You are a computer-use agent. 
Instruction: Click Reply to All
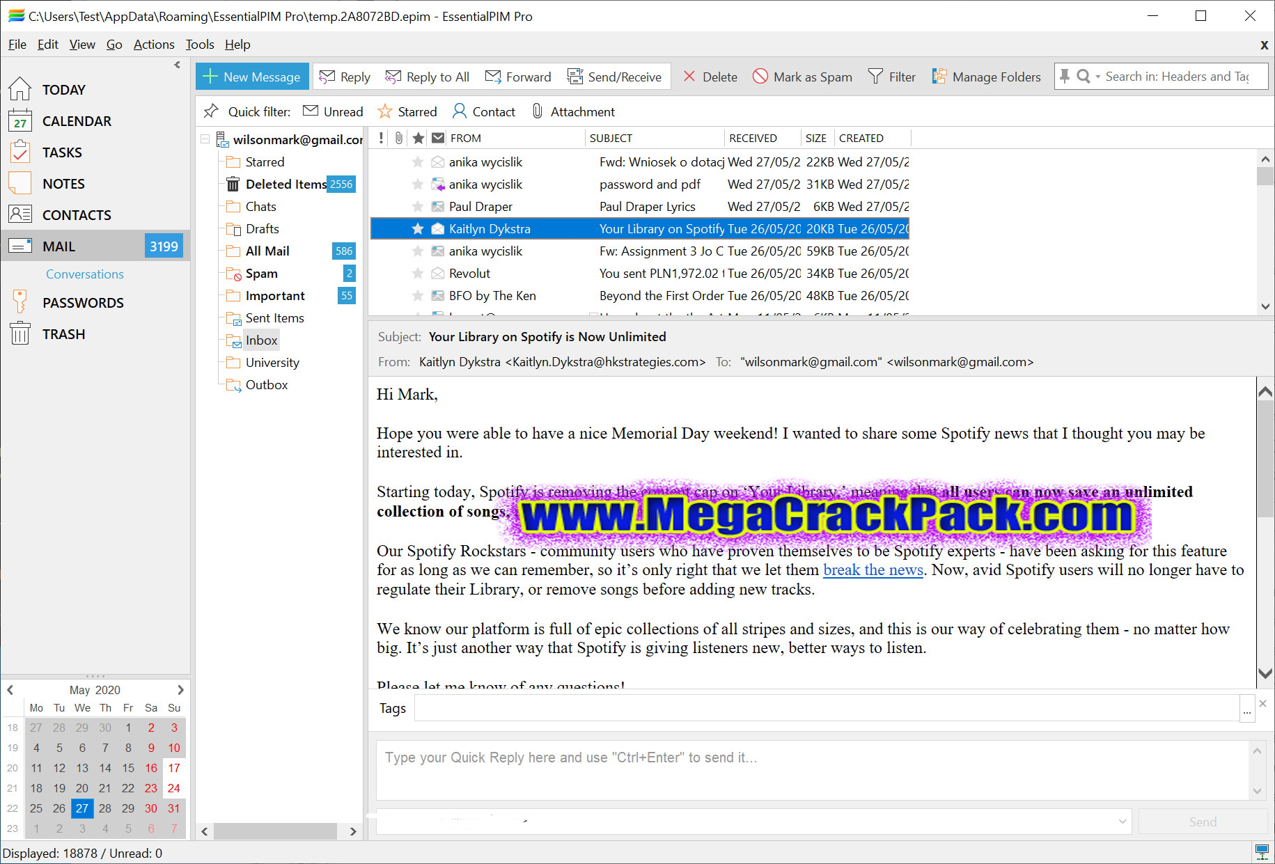coord(428,77)
